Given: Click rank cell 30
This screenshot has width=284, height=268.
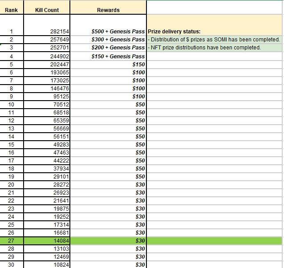Looking at the screenshot, I should (x=11, y=265).
